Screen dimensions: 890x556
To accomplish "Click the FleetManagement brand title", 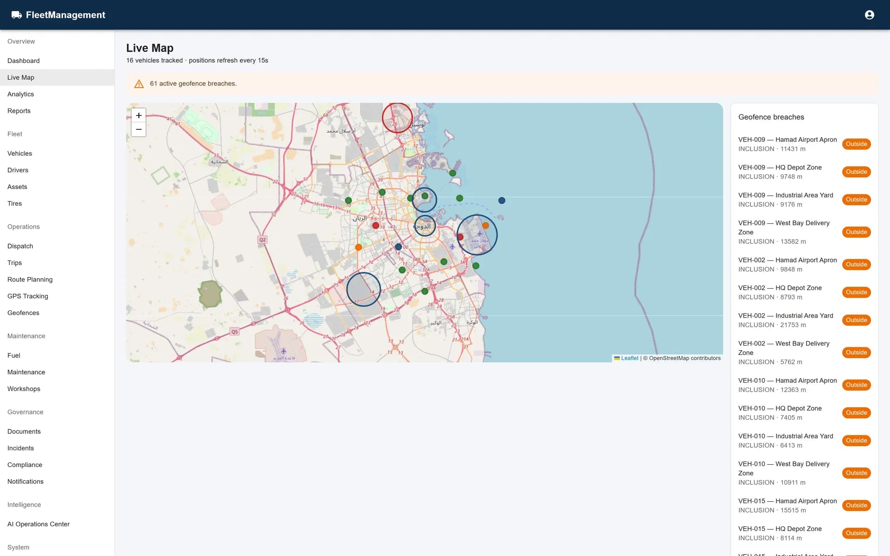I will (65, 15).
